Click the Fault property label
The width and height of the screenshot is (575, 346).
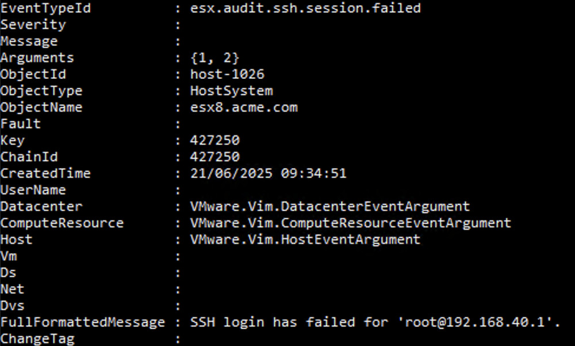21,124
